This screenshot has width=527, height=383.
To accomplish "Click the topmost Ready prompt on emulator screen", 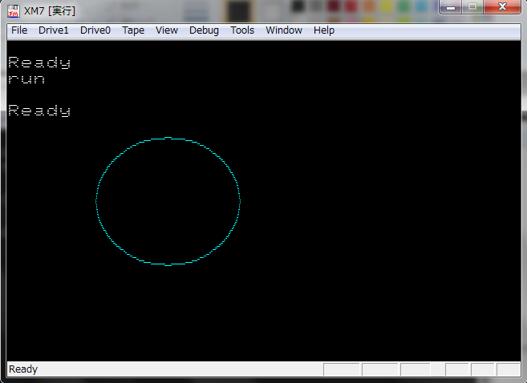I will (39, 62).
